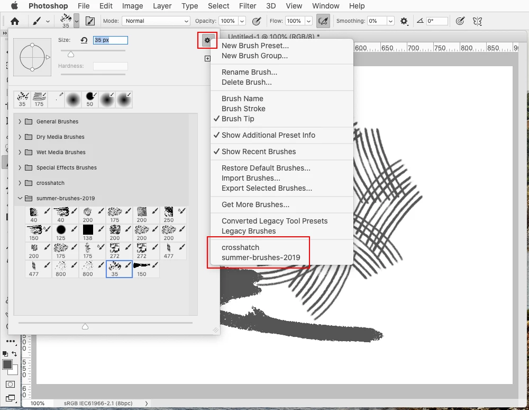This screenshot has height=410, width=529.
Task: Open the Flow value dropdown arrow
Action: [308, 21]
